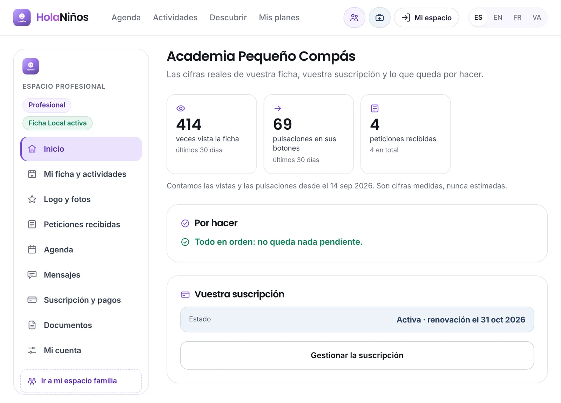Open the Agenda link in the top navigation
Screen dimensions: 561x403
point(126,18)
